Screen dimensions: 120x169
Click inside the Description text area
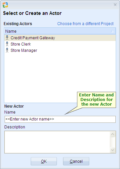57,142
